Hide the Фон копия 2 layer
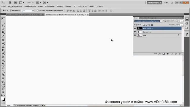Screen dimensions: 190x107 [x=135, y=29]
